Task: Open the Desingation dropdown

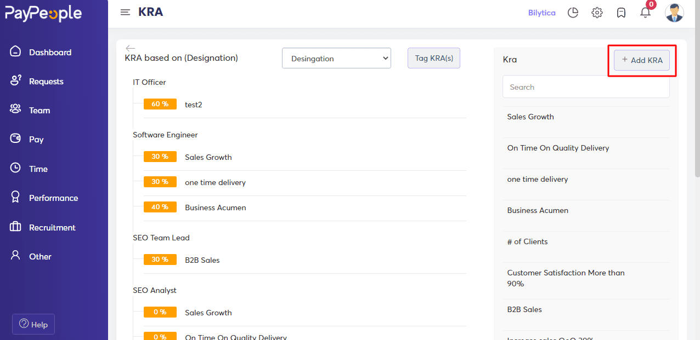Action: [x=336, y=58]
